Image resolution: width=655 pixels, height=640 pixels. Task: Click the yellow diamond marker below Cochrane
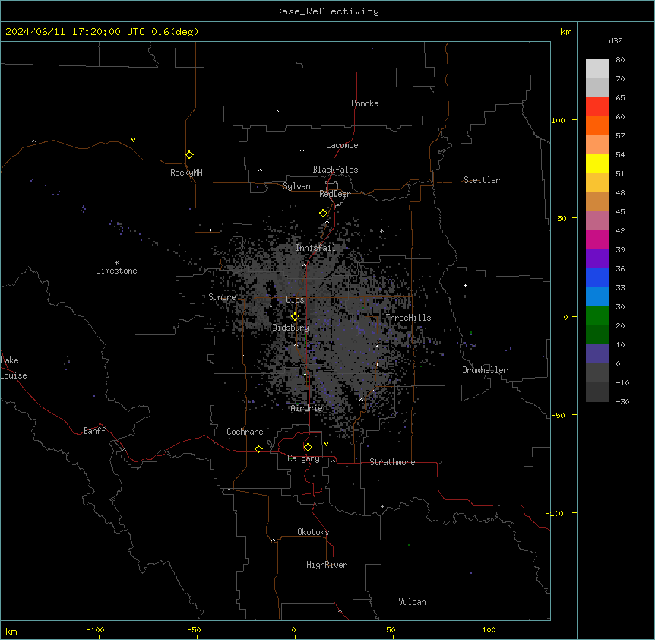(x=258, y=448)
